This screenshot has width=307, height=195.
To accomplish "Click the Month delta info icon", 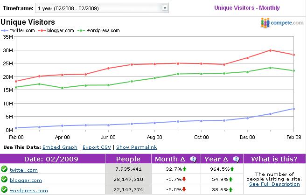I will (193, 159).
